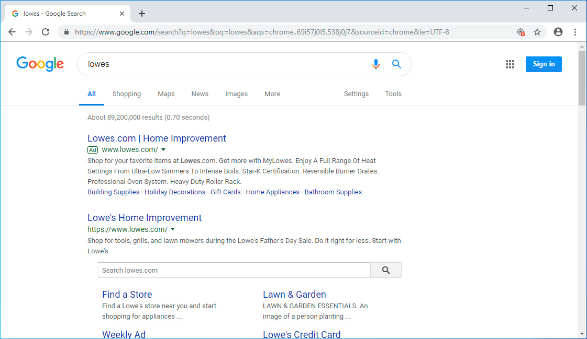Open a new browser tab
Image resolution: width=587 pixels, height=339 pixels.
(x=142, y=14)
